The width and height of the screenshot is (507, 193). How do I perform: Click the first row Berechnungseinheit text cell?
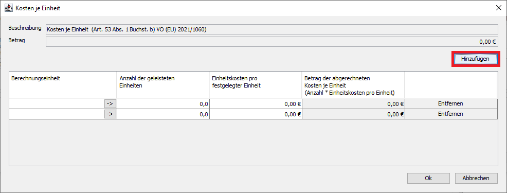[57, 103]
